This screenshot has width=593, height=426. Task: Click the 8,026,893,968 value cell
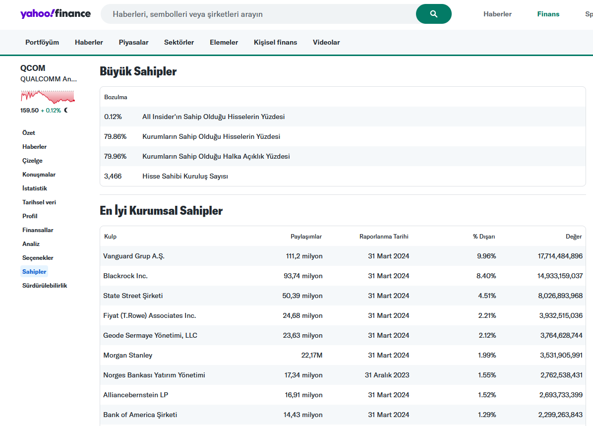pos(560,296)
